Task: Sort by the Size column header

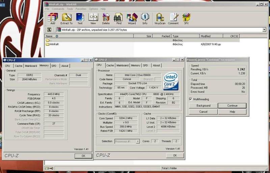Action: pos(143,36)
